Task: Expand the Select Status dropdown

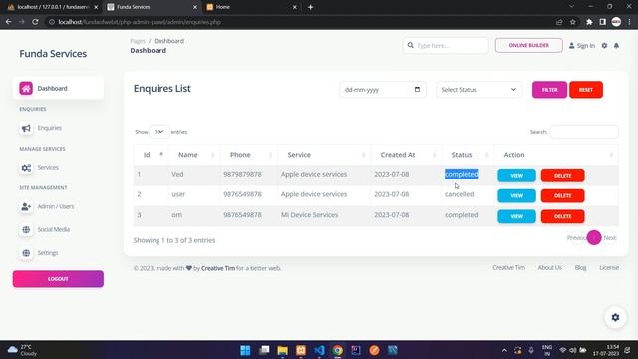Action: (x=478, y=90)
